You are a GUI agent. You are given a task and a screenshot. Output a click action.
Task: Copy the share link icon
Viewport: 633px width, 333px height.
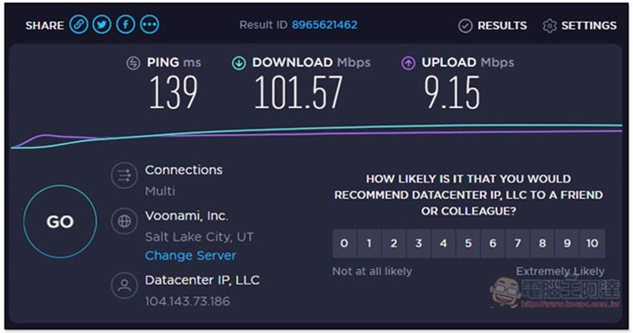[x=79, y=24]
